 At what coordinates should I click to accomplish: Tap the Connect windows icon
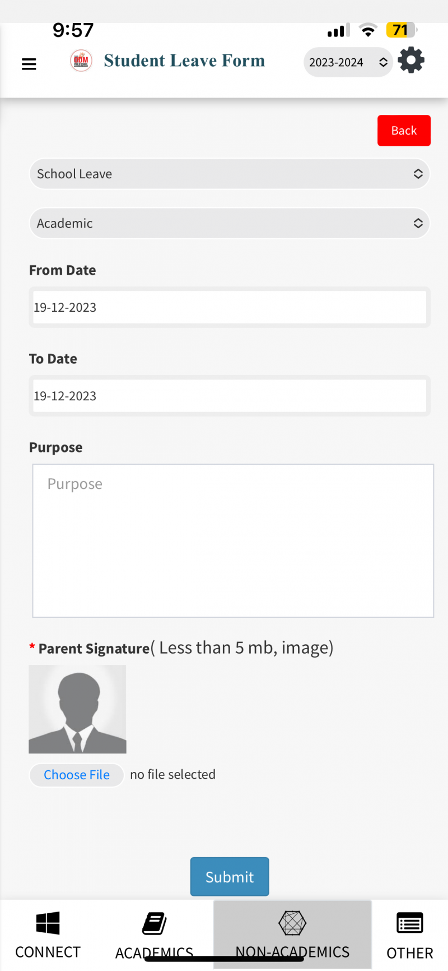coord(48,923)
